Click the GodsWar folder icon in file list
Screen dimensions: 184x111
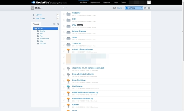pos(68,14)
